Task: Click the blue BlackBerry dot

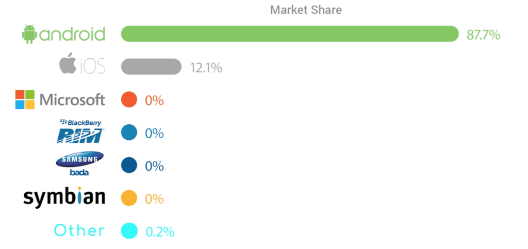Action: 129,132
